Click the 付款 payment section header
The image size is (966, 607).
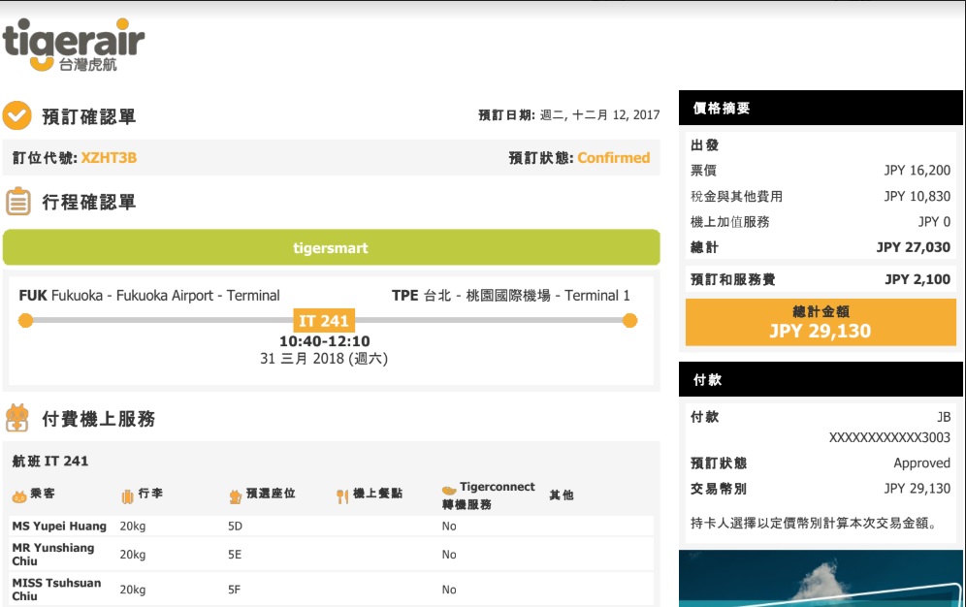[821, 380]
